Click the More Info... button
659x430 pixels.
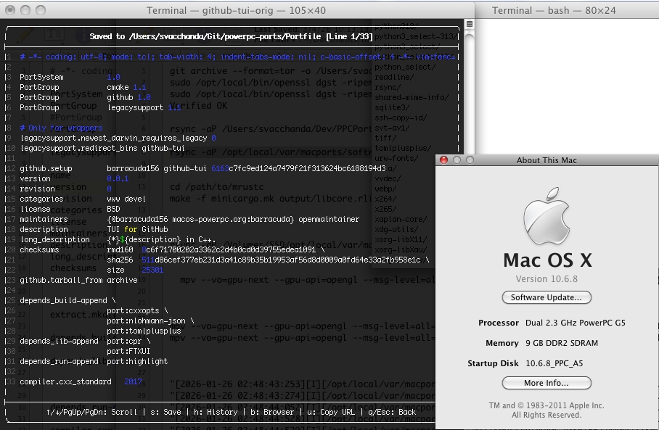(x=547, y=383)
